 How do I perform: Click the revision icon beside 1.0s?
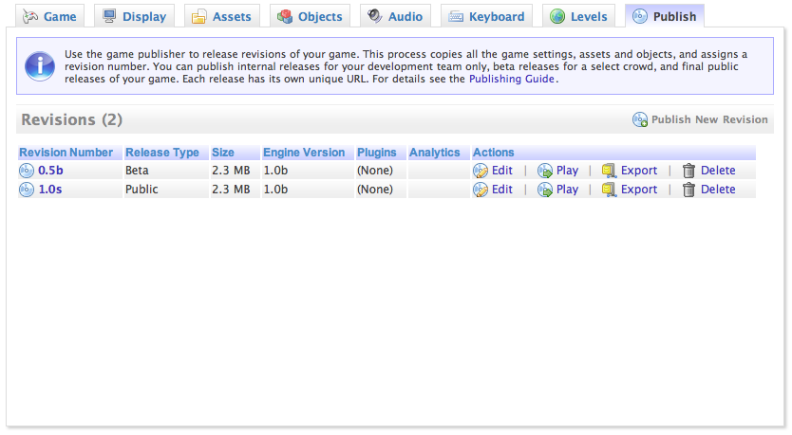coord(26,190)
